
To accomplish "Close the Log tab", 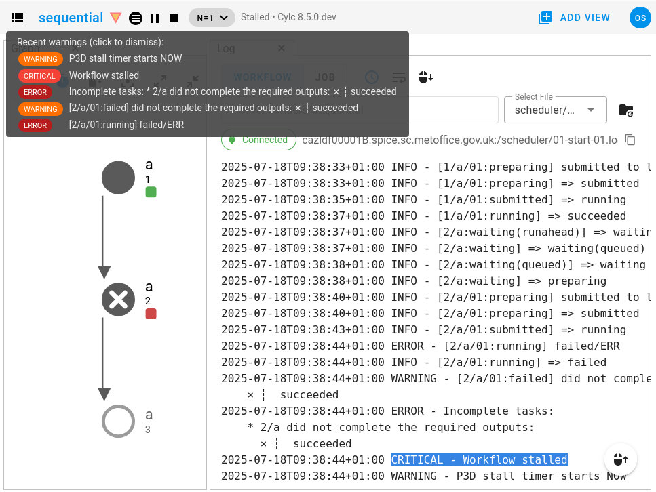I will (282, 48).
